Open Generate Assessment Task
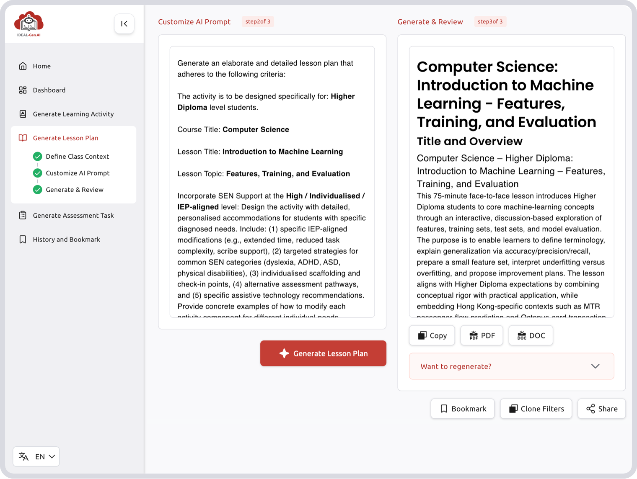Image resolution: width=637 pixels, height=479 pixels. click(x=73, y=215)
